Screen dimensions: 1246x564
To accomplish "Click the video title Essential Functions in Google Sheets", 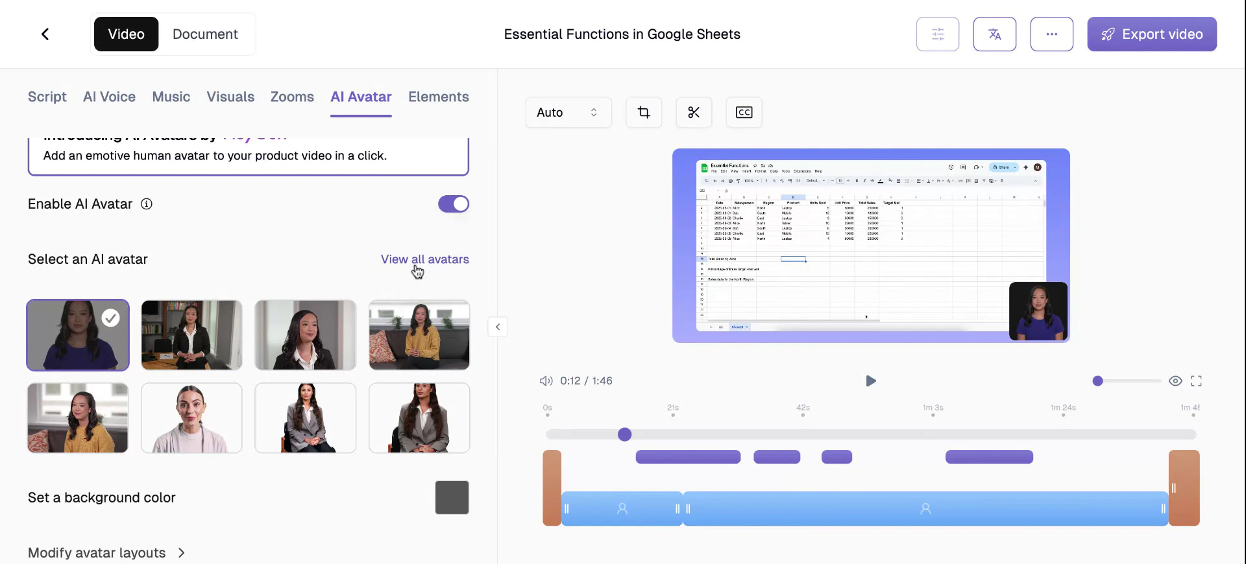I will pos(622,34).
